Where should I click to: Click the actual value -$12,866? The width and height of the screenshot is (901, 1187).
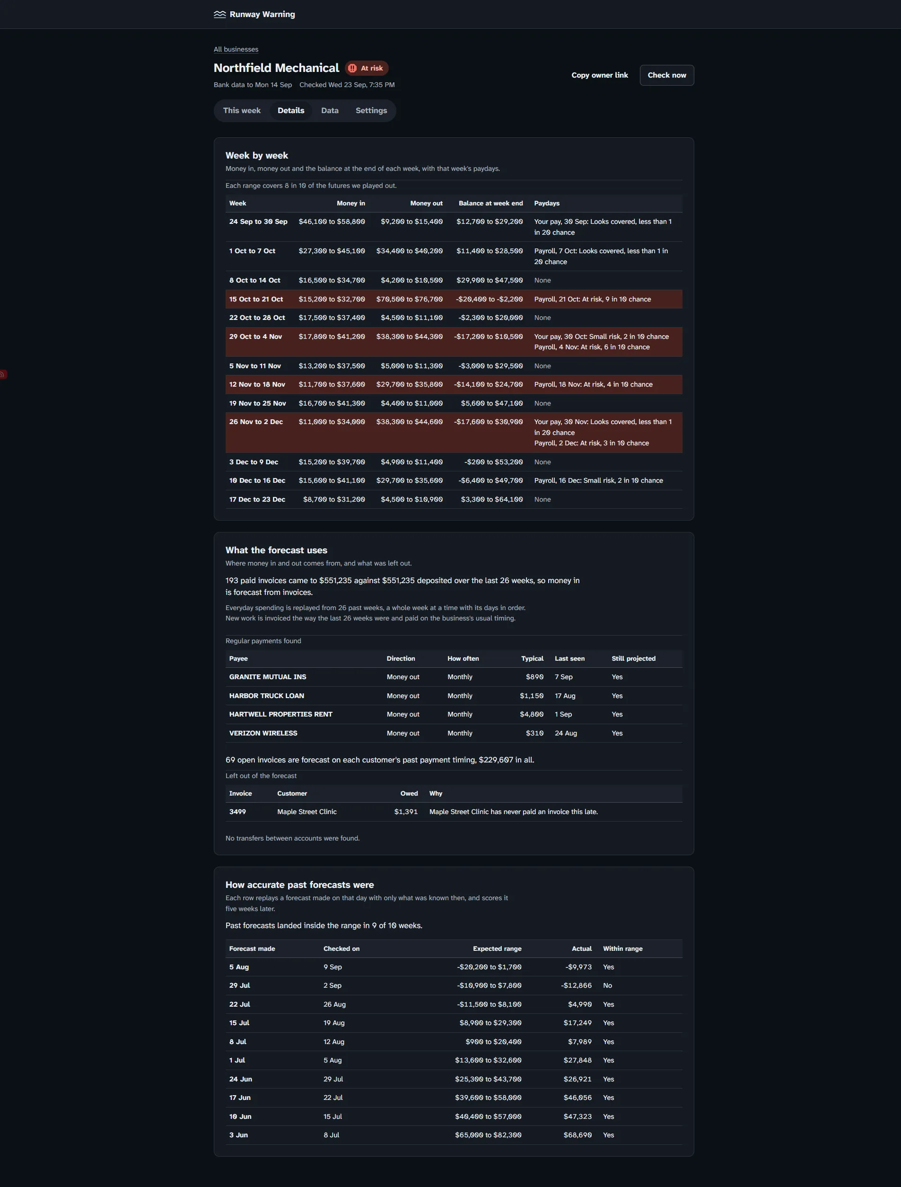(576, 986)
